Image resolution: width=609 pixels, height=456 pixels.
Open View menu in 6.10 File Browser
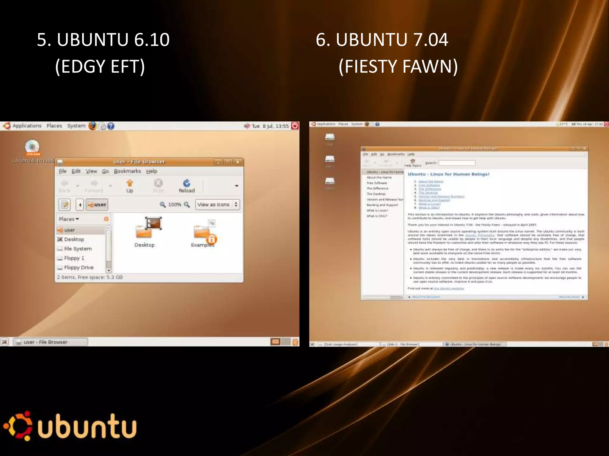coord(91,171)
